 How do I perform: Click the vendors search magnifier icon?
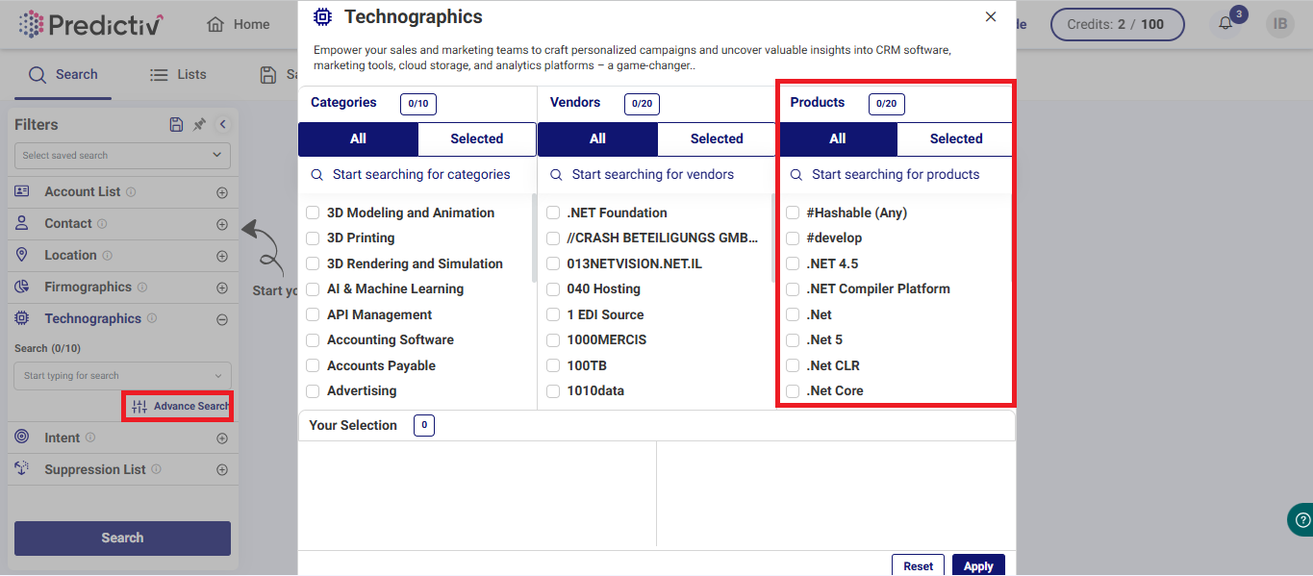tap(556, 175)
